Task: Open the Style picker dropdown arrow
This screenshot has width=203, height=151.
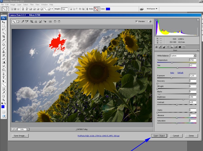Action: point(99,9)
